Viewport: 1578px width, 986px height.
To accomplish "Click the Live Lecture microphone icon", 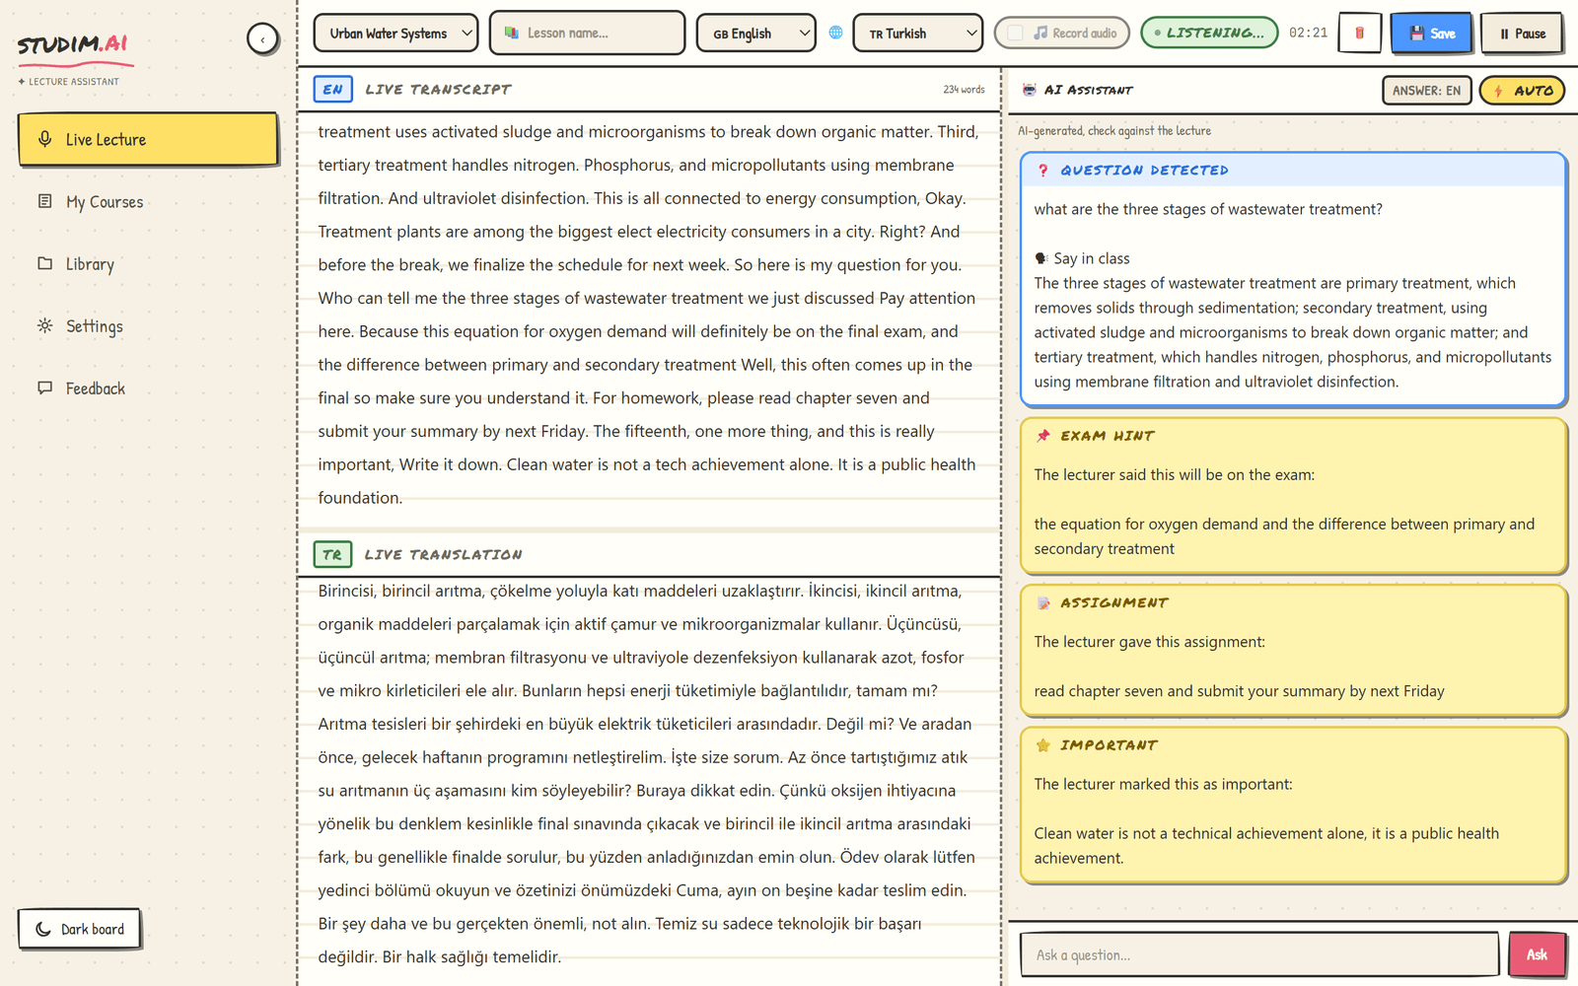I will pos(44,139).
